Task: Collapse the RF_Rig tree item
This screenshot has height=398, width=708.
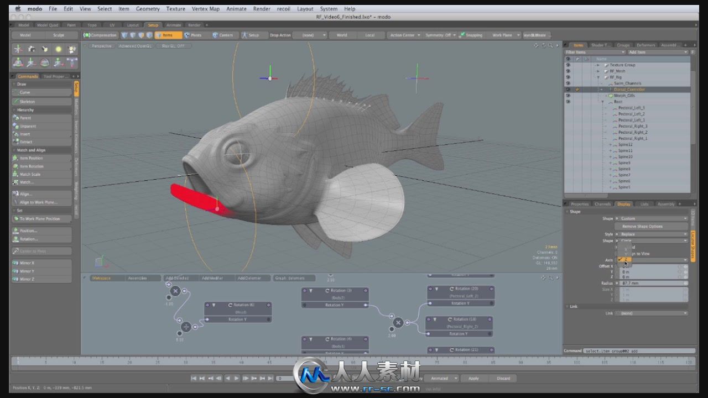Action: [x=598, y=77]
